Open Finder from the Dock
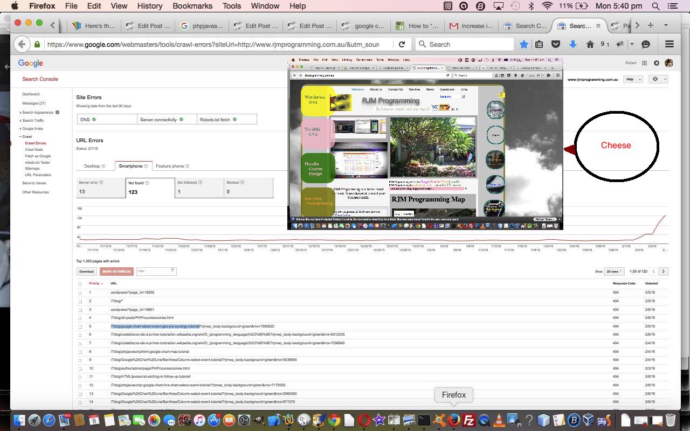690x431 pixels. pyautogui.click(x=19, y=420)
